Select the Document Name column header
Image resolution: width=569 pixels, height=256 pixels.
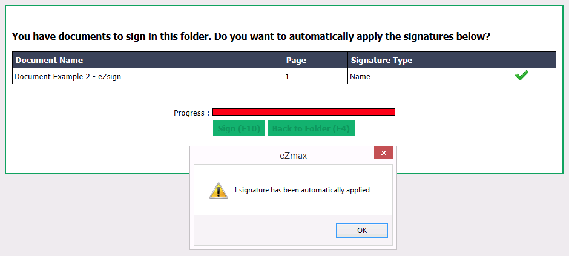click(148, 60)
